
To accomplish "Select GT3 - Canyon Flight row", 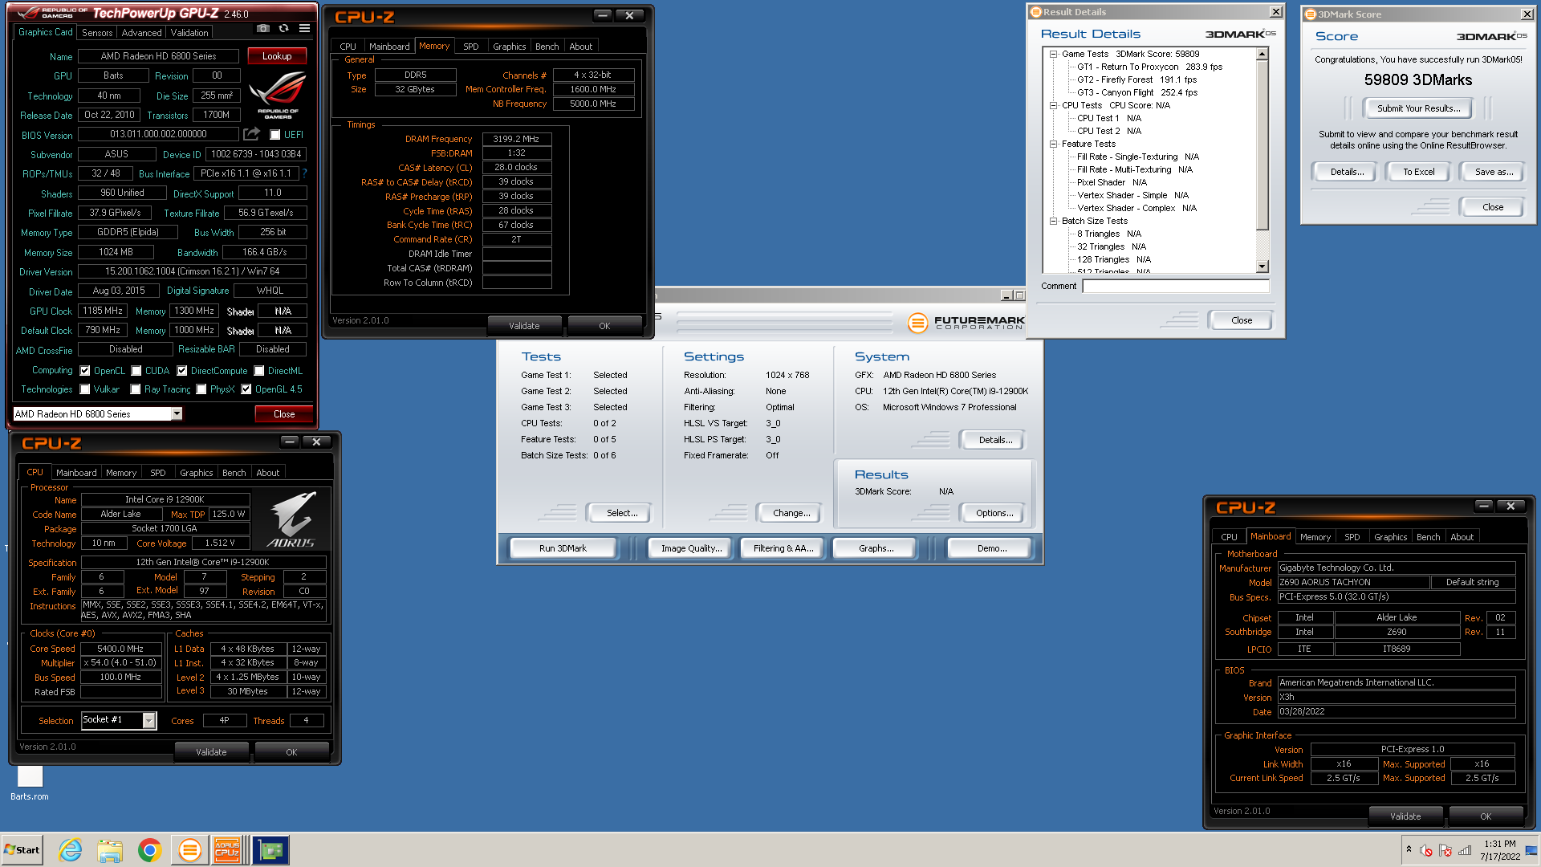I will [1137, 92].
